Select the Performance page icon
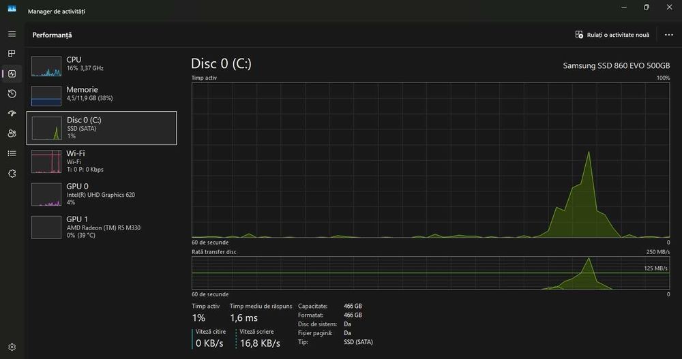The height and width of the screenshot is (359, 682). tap(12, 74)
